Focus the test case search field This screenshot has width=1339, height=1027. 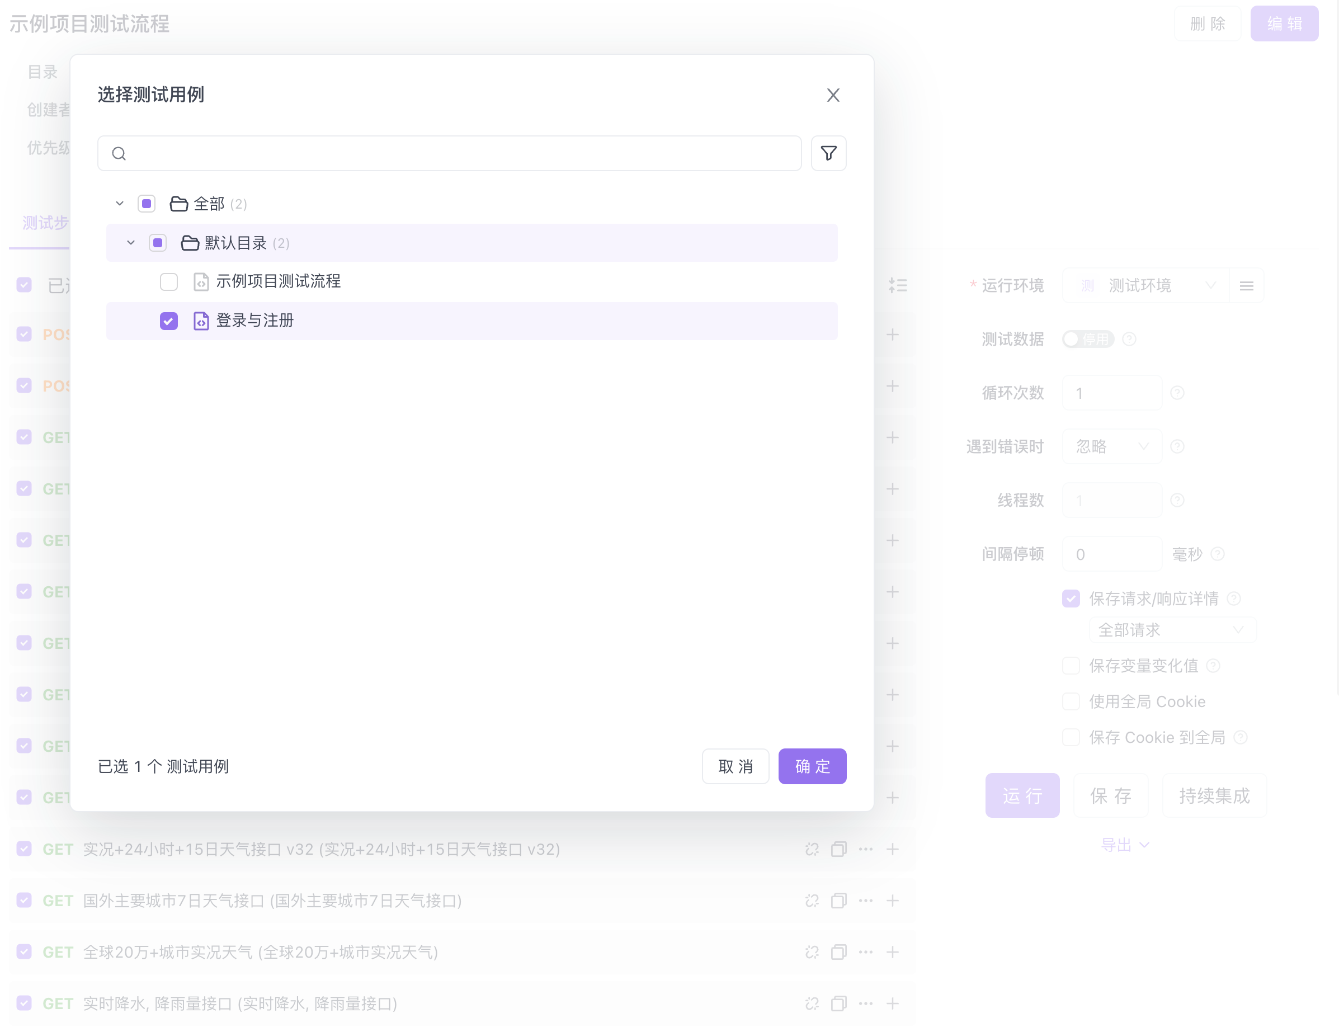(x=458, y=154)
